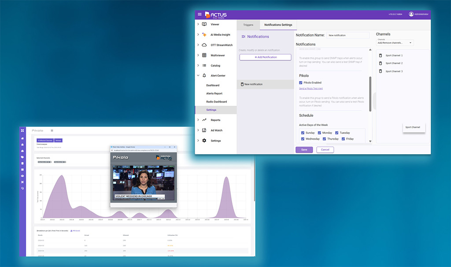
Task: Click the Multiviewer grid icon
Action: (204, 55)
